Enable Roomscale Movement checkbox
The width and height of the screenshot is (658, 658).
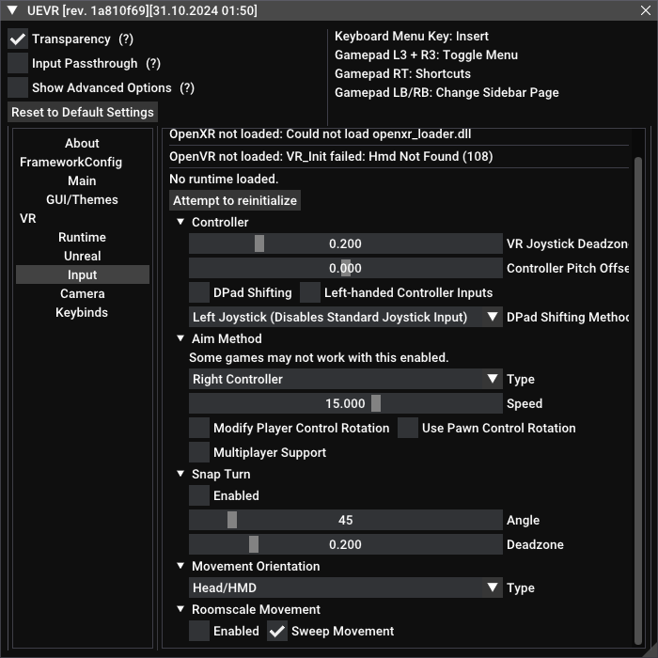(x=199, y=631)
